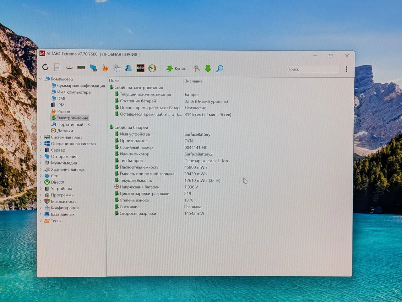The image size is (402, 302).
Task: Click the green down arrow update icon
Action: [208, 69]
